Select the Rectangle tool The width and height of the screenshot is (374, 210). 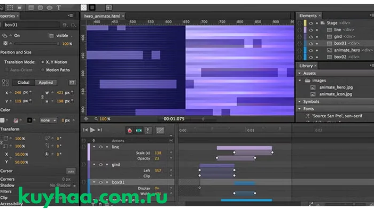(31, 7)
